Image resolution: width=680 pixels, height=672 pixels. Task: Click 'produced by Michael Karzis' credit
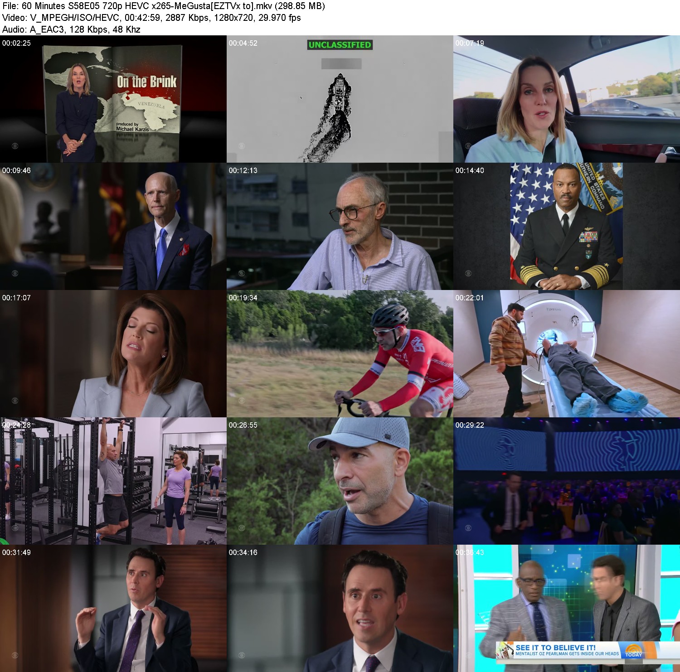(132, 126)
